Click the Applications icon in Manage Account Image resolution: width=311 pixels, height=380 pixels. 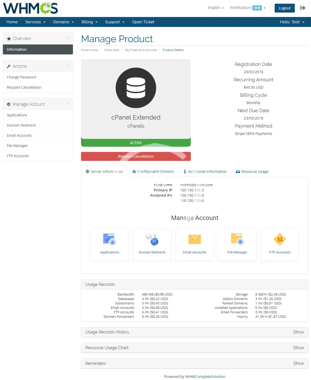click(x=109, y=239)
